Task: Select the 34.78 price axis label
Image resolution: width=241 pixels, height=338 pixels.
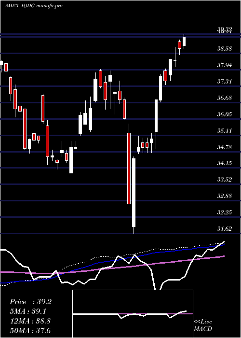Action: click(225, 147)
